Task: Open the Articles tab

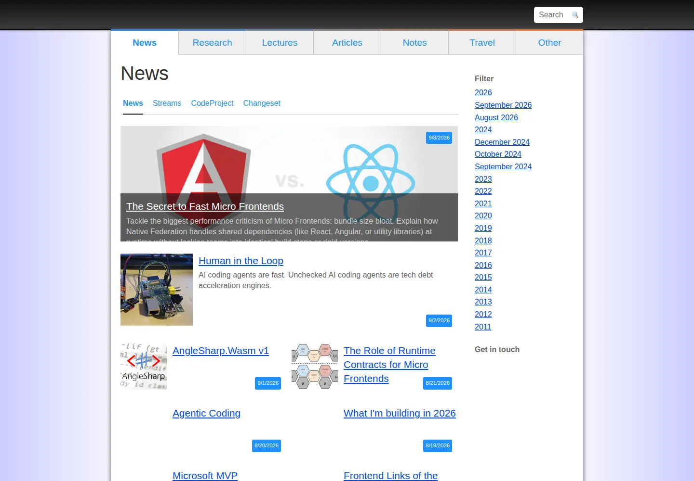Action: (x=347, y=43)
